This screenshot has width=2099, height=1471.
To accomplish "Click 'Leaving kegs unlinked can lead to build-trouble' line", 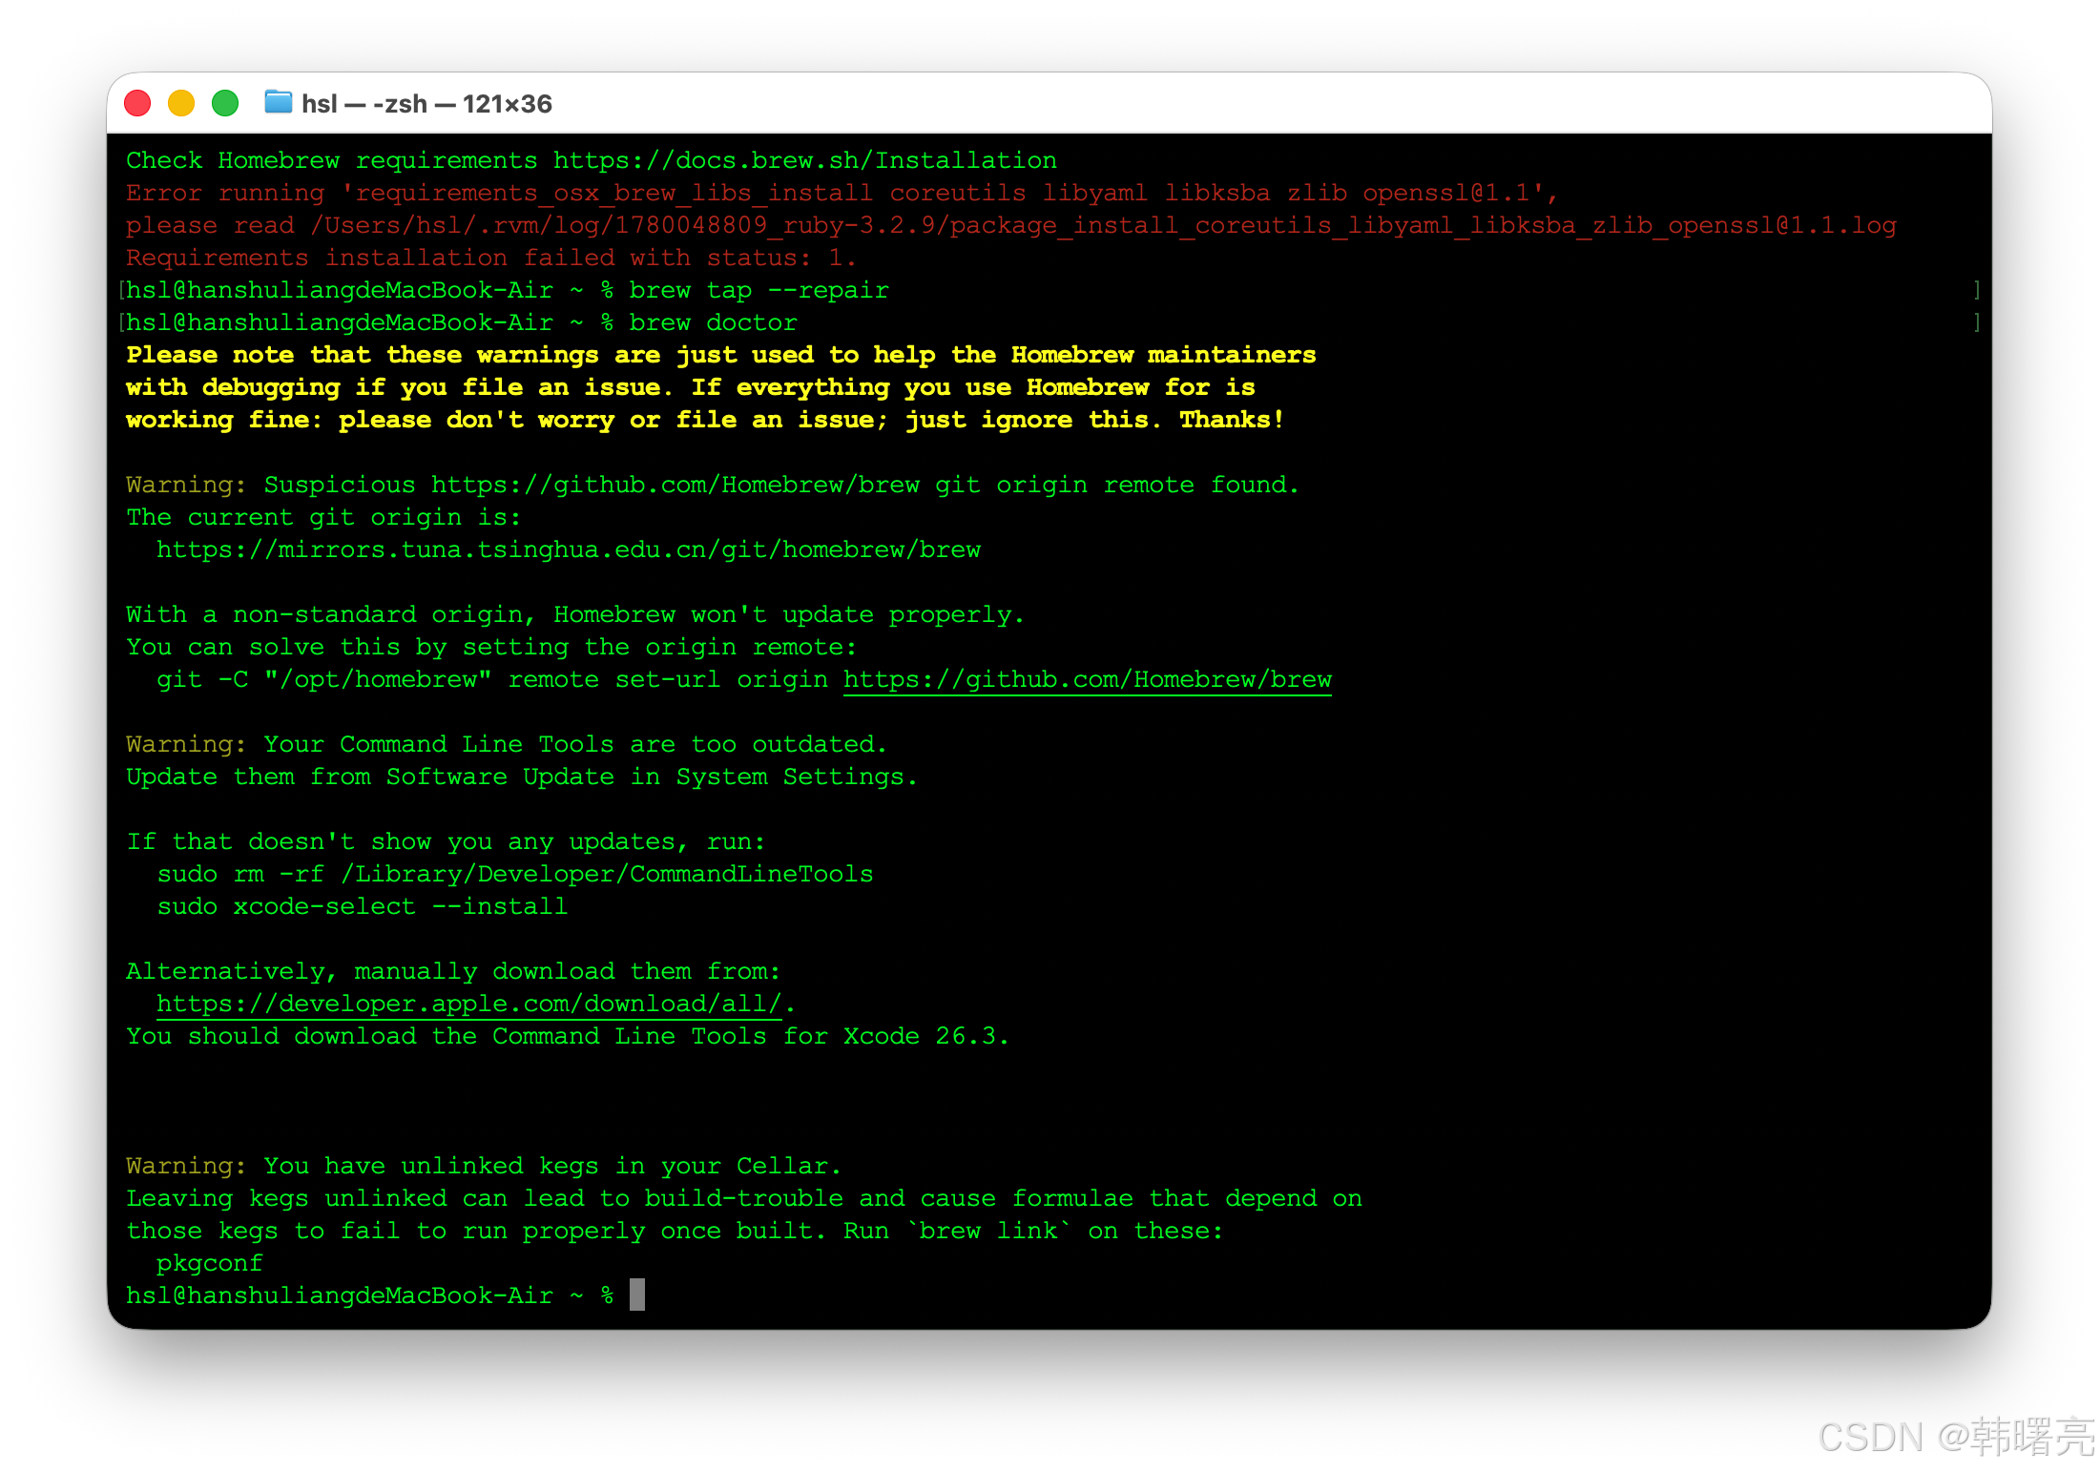I will click(x=744, y=1198).
